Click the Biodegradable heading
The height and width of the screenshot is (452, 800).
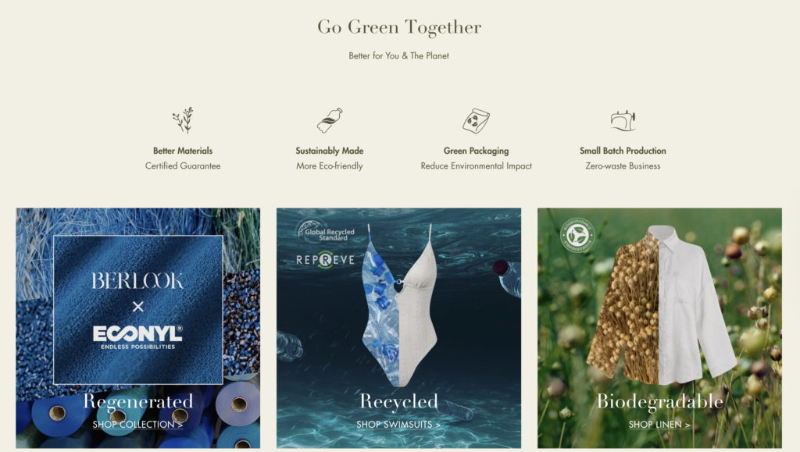pyautogui.click(x=659, y=401)
